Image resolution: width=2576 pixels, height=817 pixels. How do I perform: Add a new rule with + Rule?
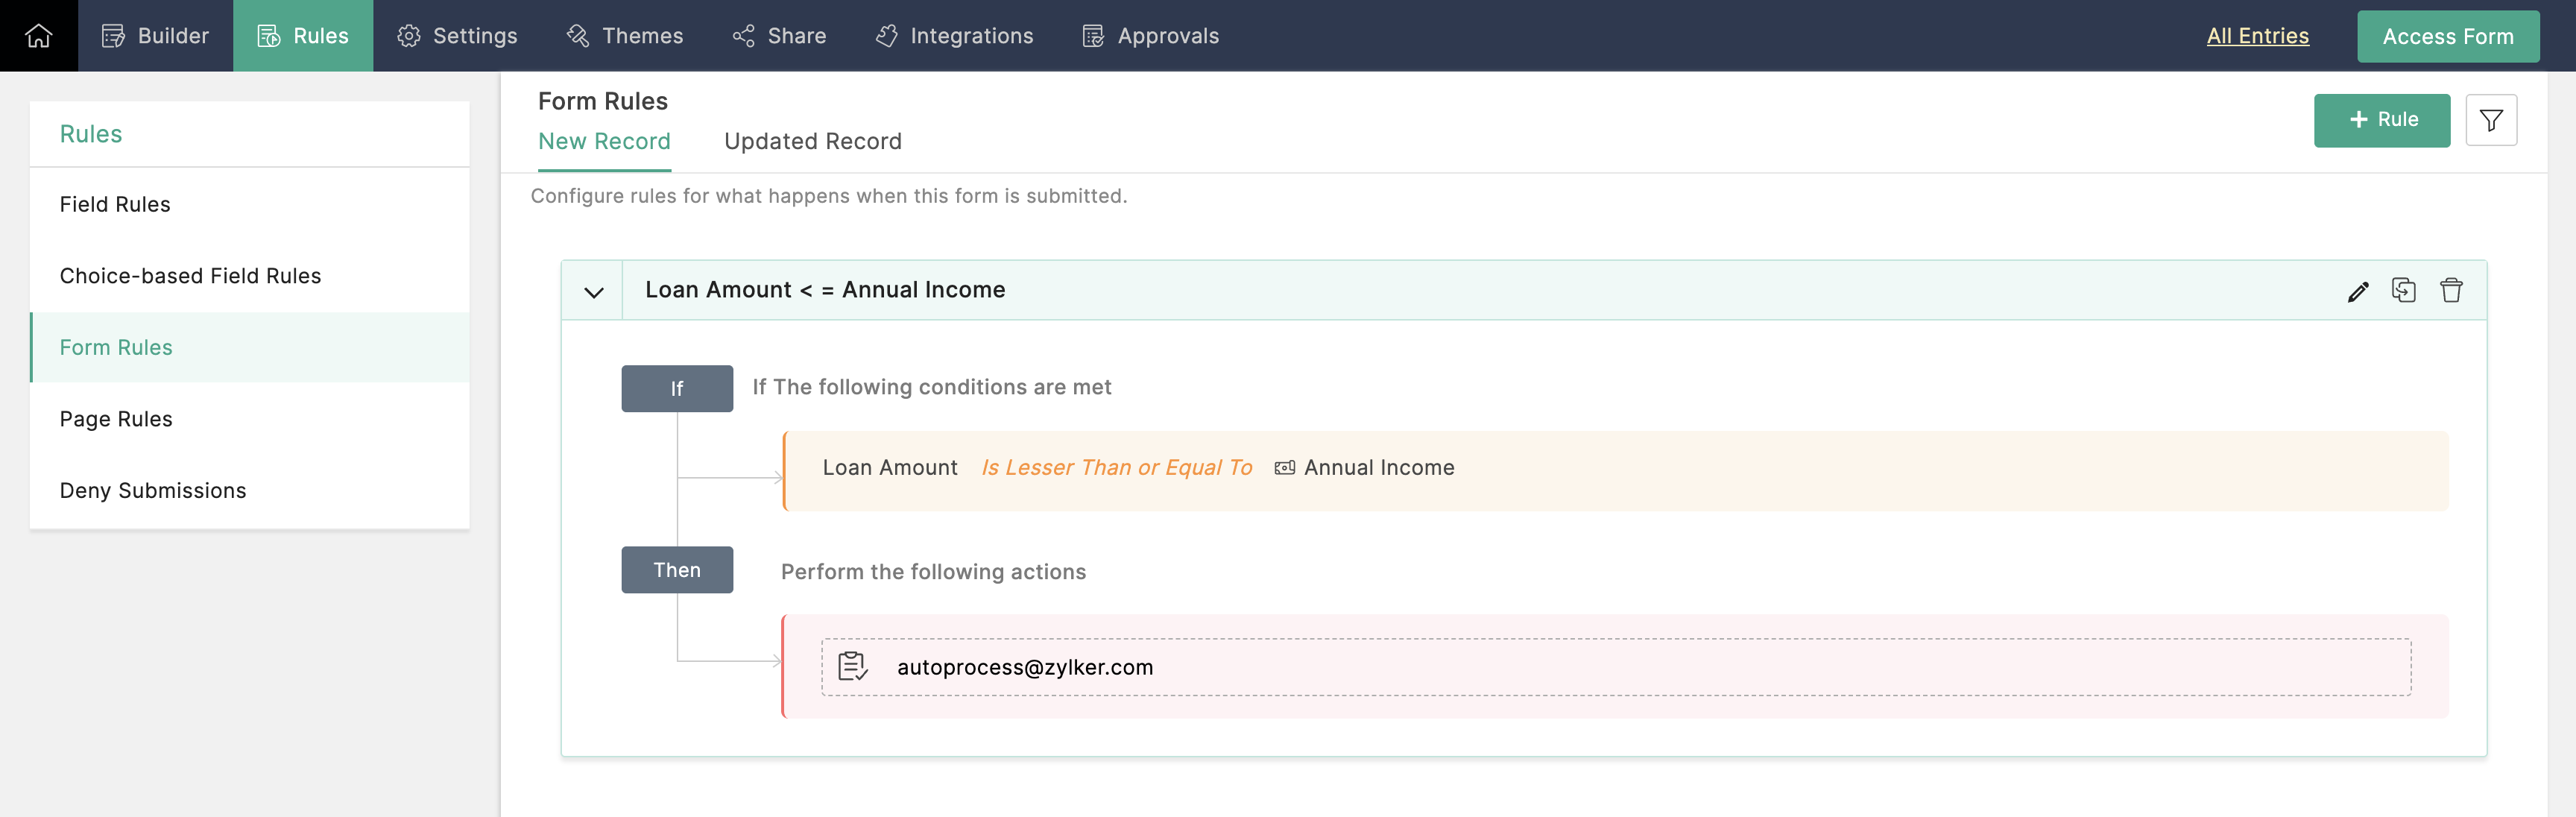tap(2381, 120)
